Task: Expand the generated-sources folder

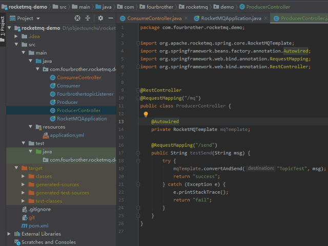Action: pos(23,185)
